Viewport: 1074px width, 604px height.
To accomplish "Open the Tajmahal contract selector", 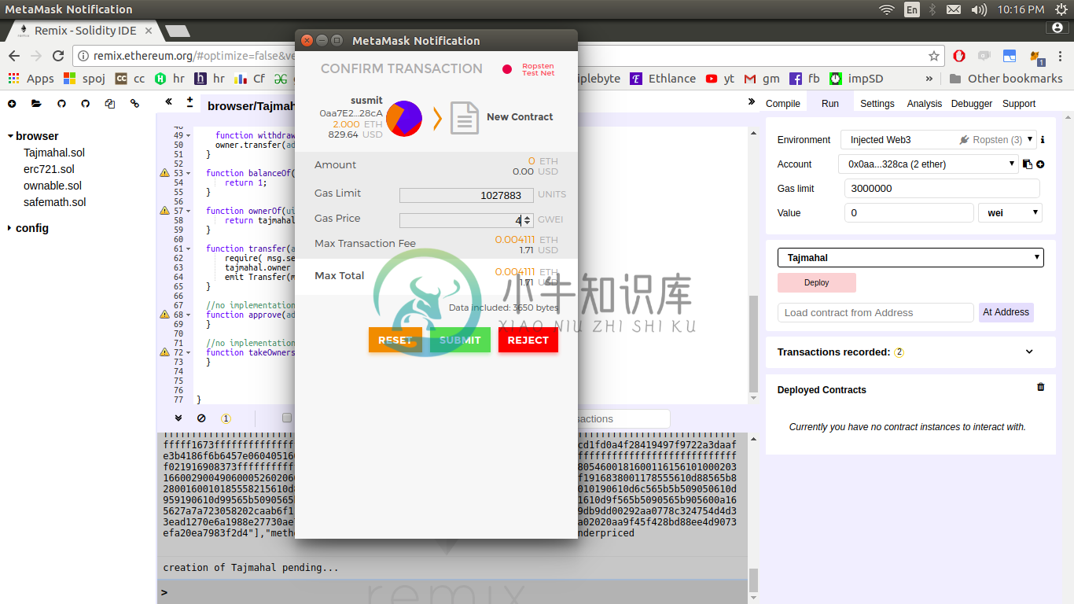I will pos(910,258).
